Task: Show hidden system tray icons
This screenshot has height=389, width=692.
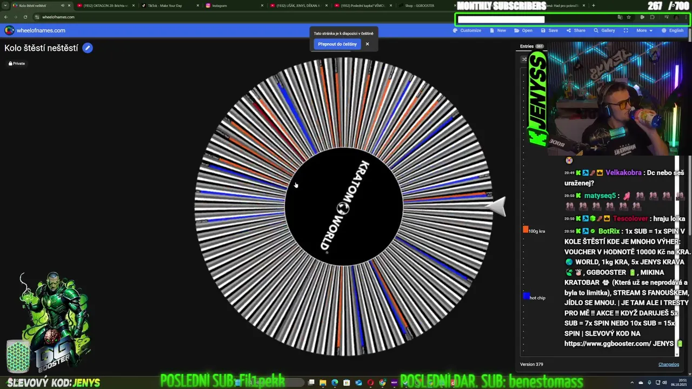Action: [633, 383]
